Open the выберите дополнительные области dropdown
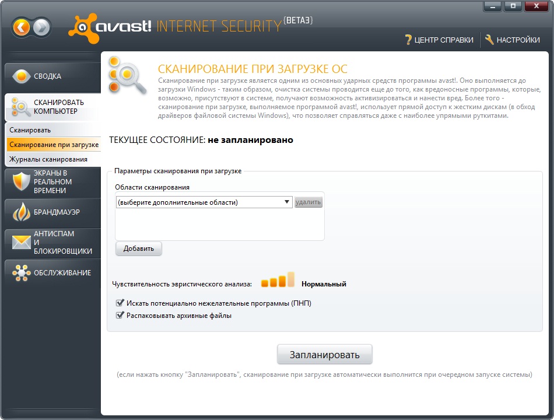Screen dimensions: 554x420 point(204,202)
